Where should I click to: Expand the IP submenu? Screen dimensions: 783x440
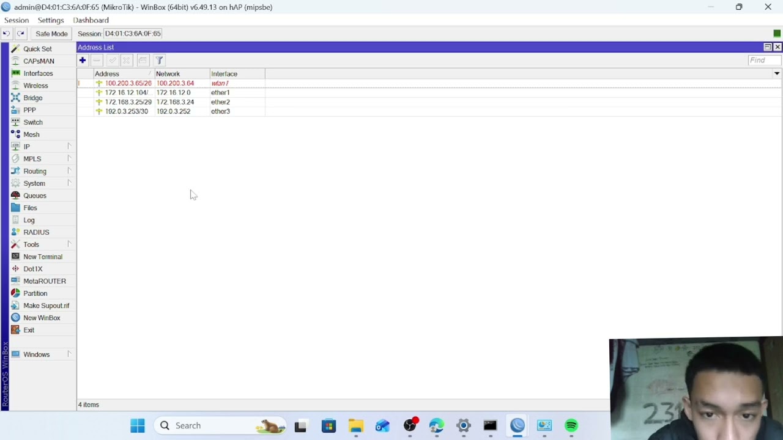[43, 147]
